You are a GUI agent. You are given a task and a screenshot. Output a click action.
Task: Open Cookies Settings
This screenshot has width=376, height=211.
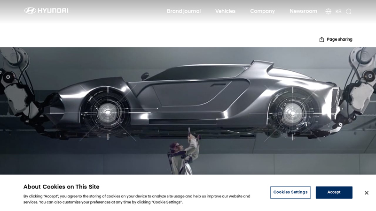(290, 192)
